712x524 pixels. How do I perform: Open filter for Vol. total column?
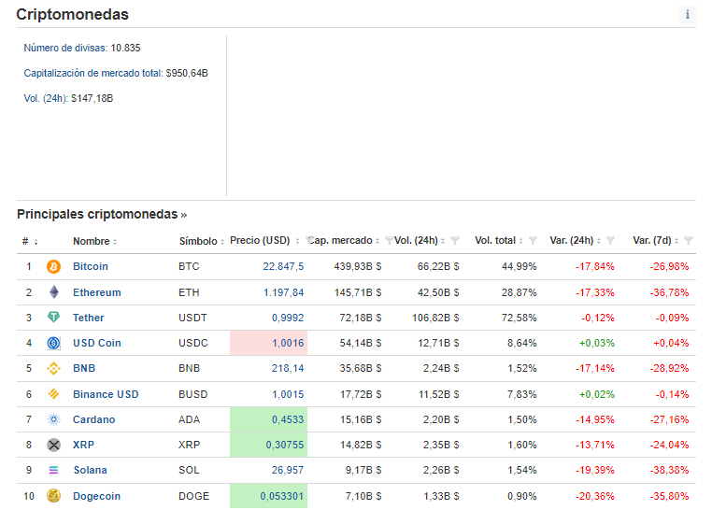[533, 241]
